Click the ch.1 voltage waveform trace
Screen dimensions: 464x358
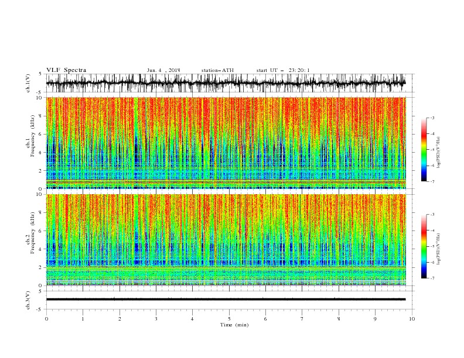226,83
